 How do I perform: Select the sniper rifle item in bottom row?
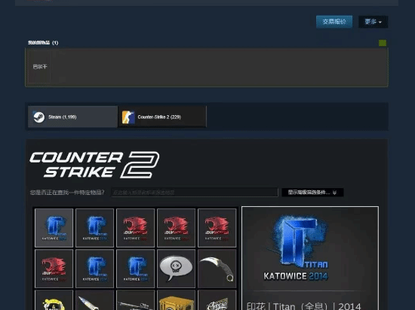[x=136, y=300]
